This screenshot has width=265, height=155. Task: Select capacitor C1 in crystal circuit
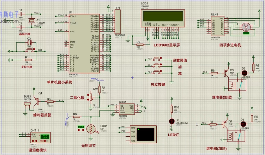(x=21, y=14)
